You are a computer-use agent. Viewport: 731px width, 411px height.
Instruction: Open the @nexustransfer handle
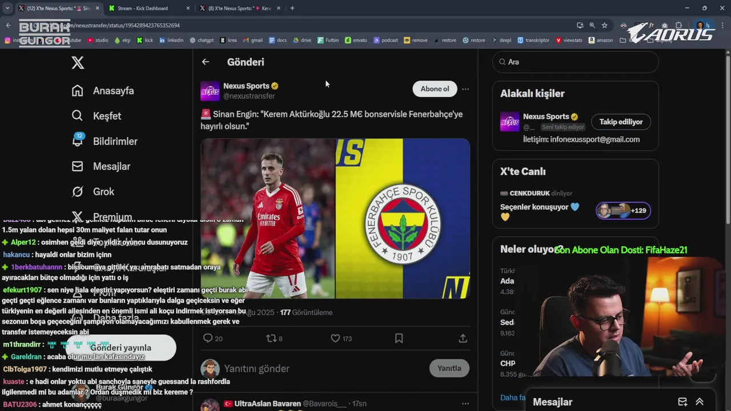click(249, 96)
